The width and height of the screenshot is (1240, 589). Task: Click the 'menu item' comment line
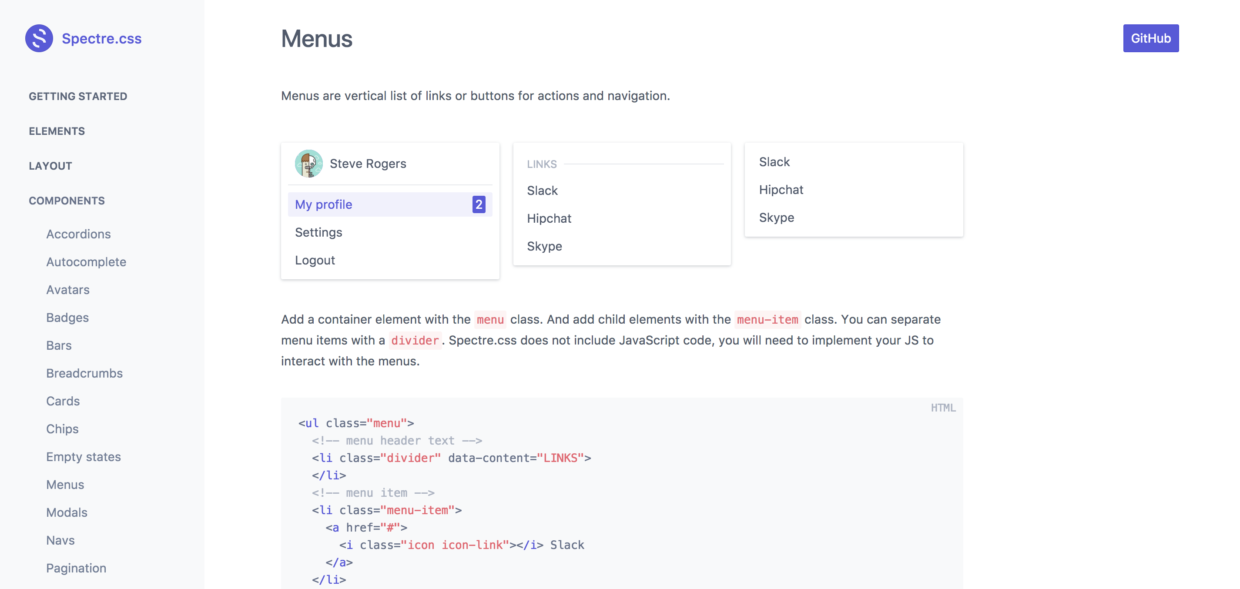(373, 493)
